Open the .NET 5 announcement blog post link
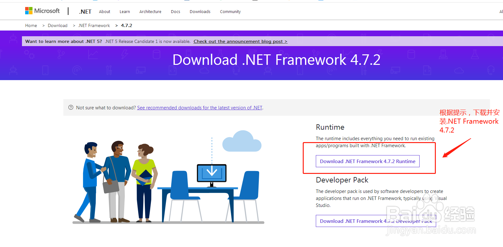The height and width of the screenshot is (247, 503). click(x=240, y=41)
